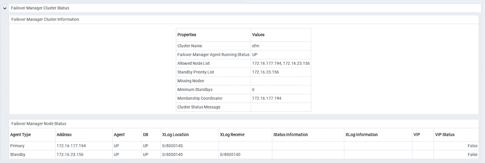Click the XLog Location column header
485x163 pixels.
pos(190,135)
